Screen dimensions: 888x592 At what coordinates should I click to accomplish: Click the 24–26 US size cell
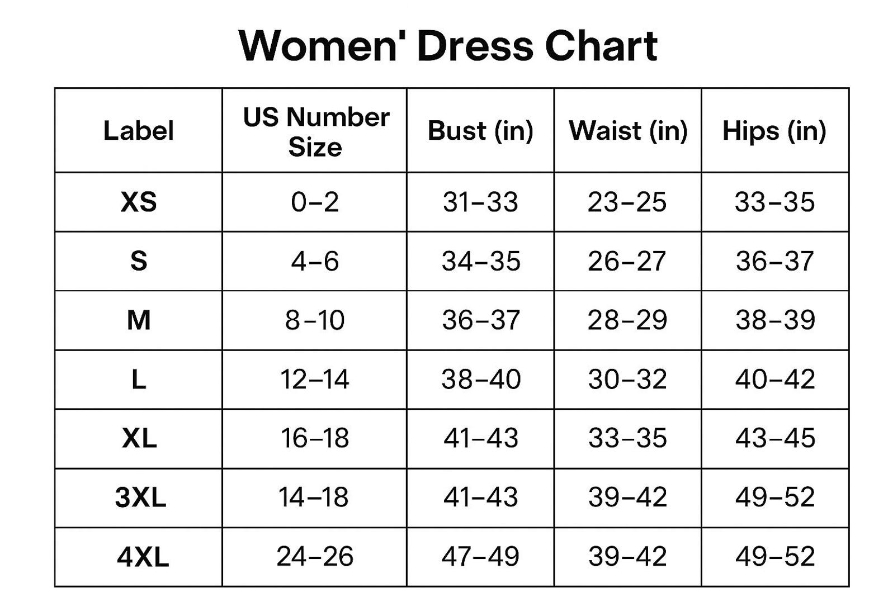coord(315,557)
